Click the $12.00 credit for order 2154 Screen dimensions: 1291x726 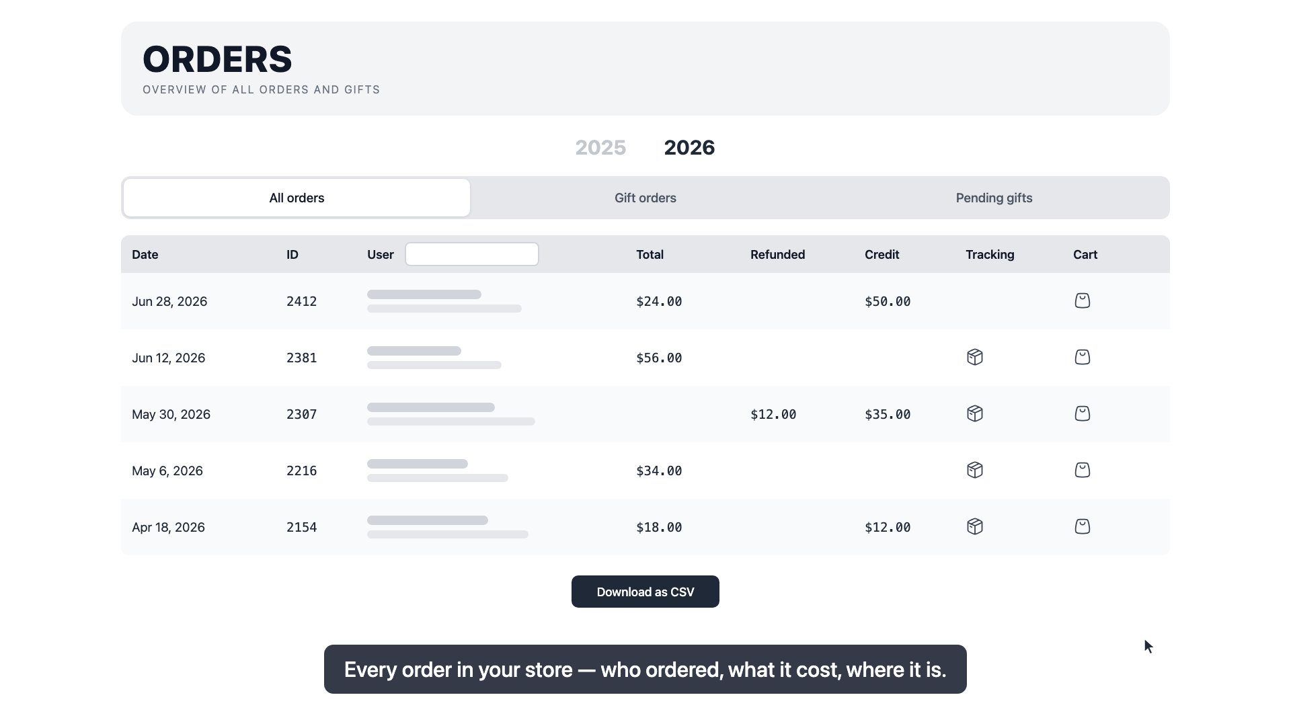888,527
